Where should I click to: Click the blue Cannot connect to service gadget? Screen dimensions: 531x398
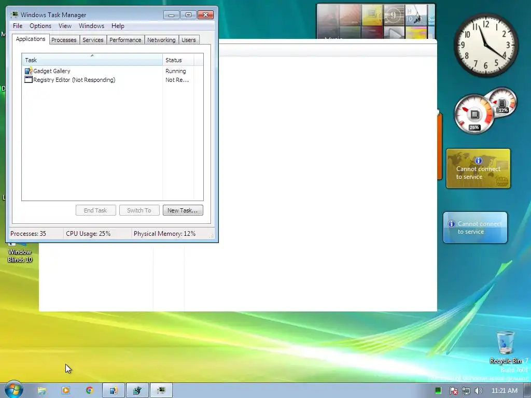(475, 228)
